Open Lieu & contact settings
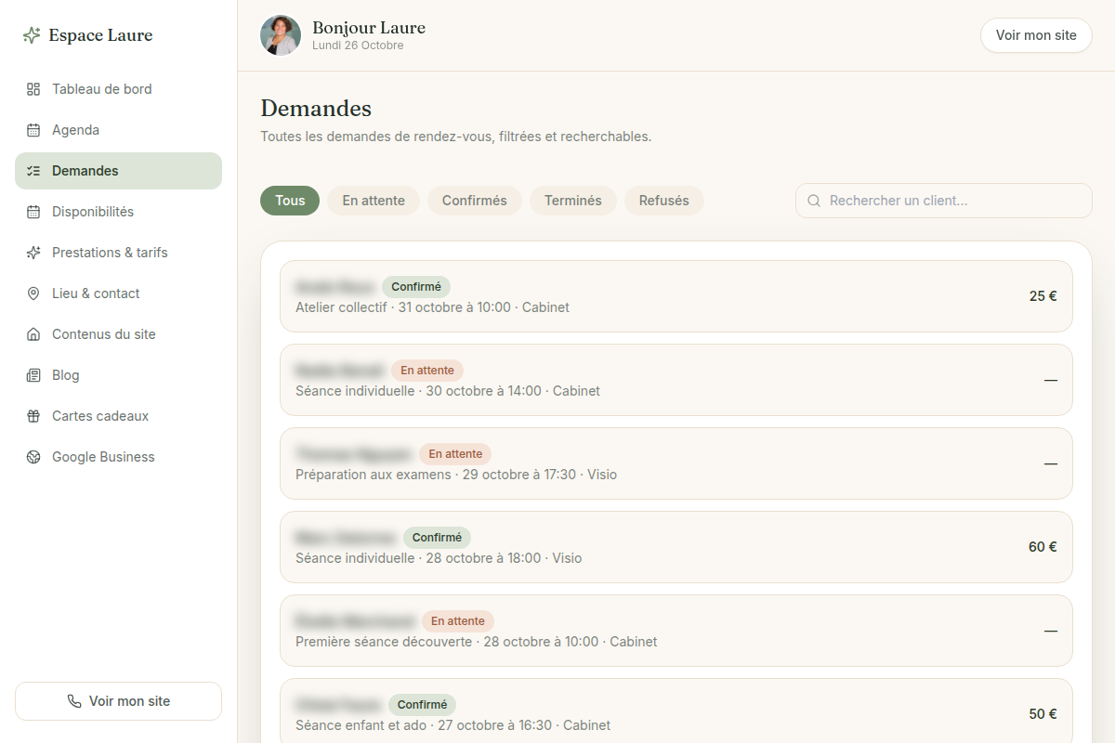Image resolution: width=1115 pixels, height=743 pixels. [x=118, y=293]
